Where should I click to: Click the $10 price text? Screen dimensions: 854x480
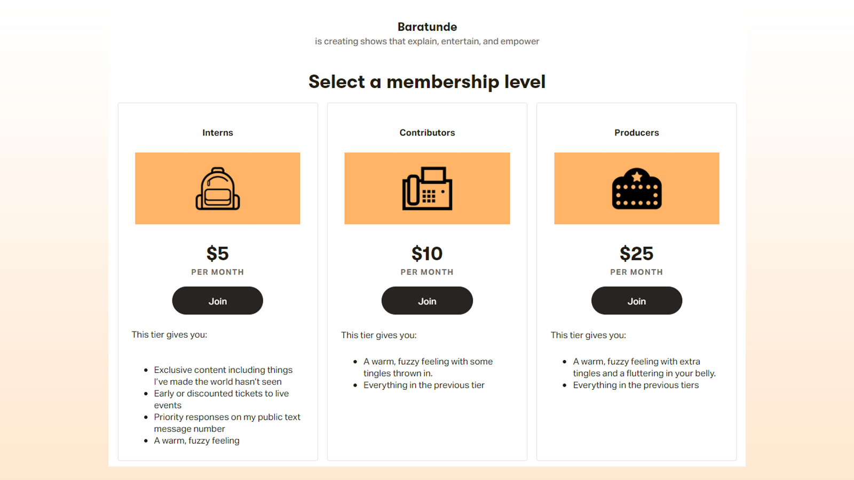coord(427,253)
